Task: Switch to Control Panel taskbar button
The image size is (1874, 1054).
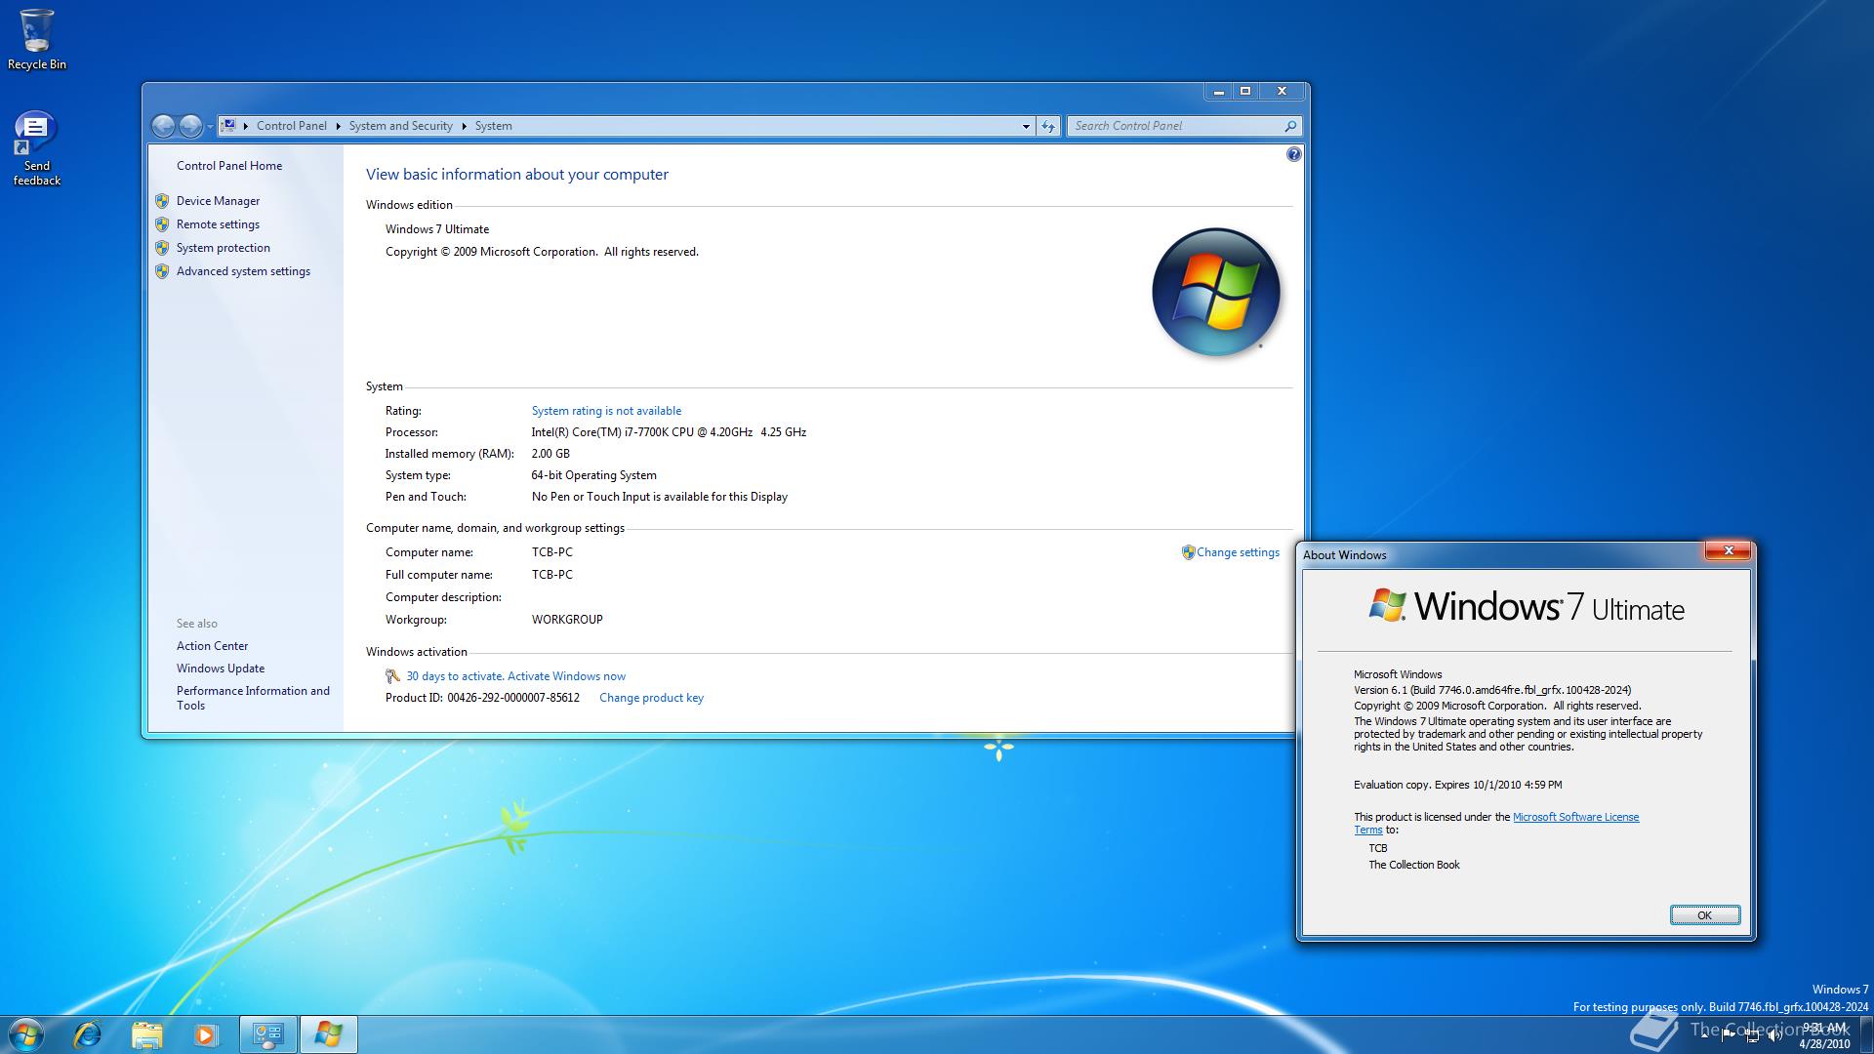Action: 268,1034
